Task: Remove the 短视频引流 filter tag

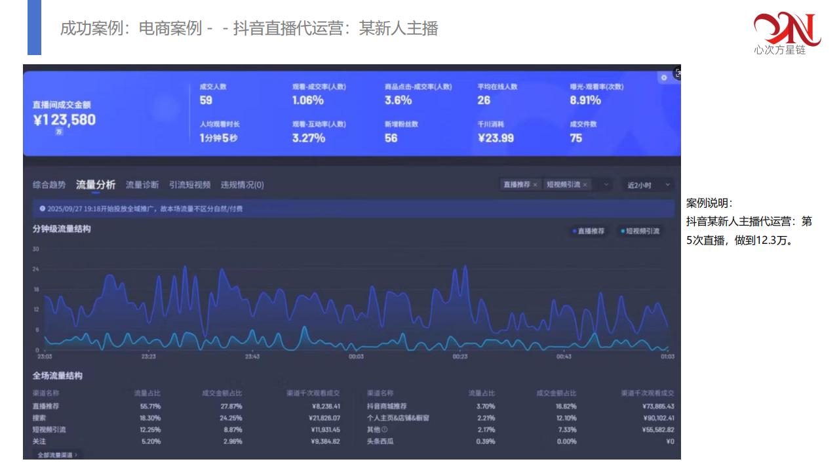Action: tap(585, 185)
